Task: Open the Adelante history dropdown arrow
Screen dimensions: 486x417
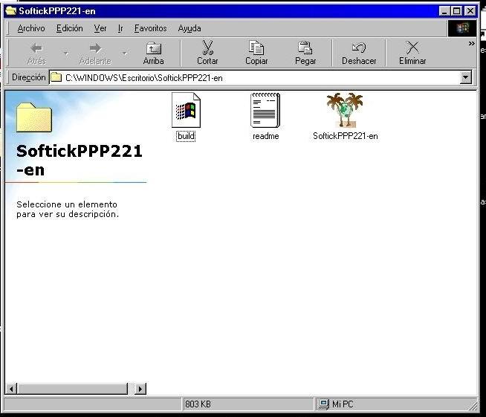Action: tap(125, 54)
